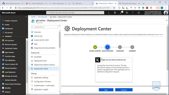Viewport: 169px width, 95px height.
Task: Click Summary step 4 indicator
Action: [x=132, y=47]
